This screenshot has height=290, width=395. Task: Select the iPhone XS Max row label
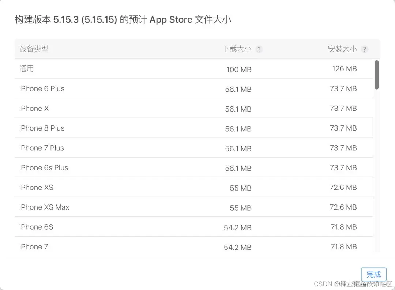44,207
